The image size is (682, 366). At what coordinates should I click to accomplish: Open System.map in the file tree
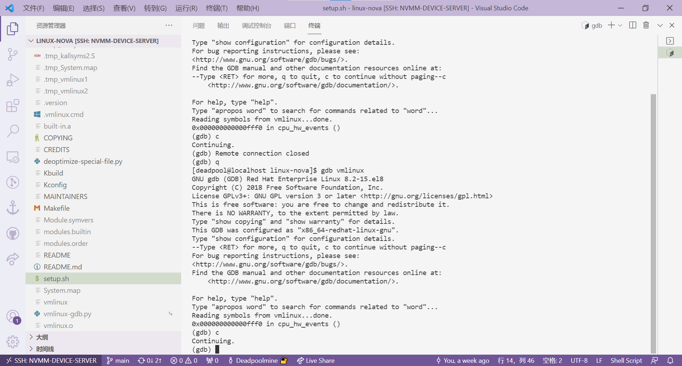coord(103,290)
